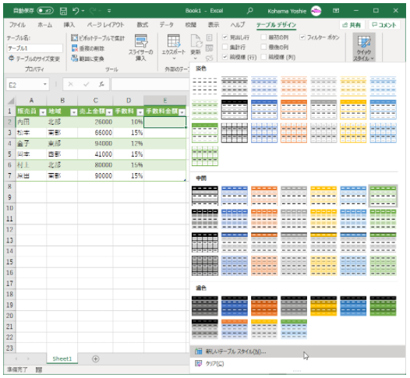Screen dimensions: 410x378
Task: Open the search magnifier in title bar
Action: click(x=250, y=11)
